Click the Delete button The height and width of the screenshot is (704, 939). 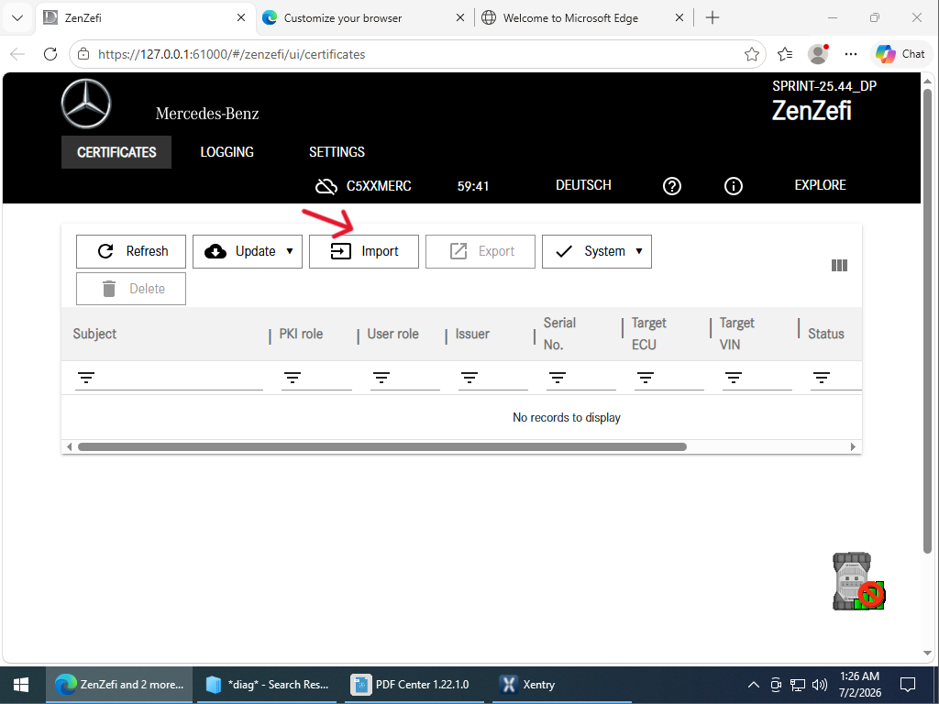coord(131,289)
